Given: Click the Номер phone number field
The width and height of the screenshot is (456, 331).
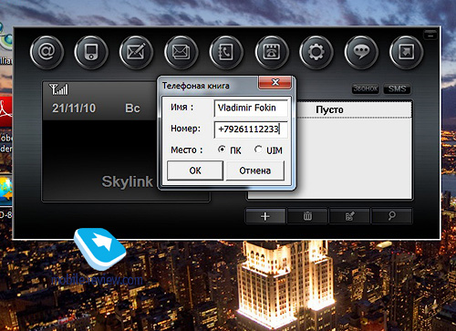Looking at the screenshot, I should (251, 129).
